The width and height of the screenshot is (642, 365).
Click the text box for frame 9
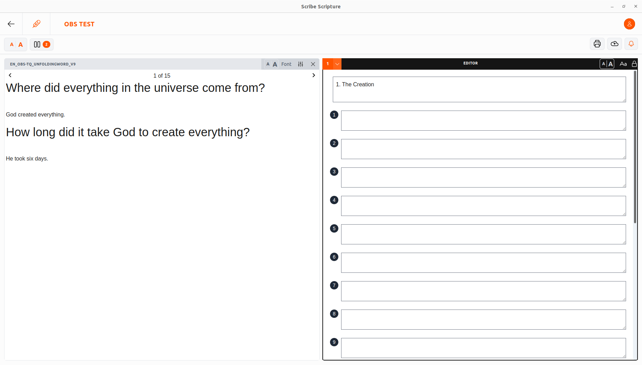coord(483,348)
